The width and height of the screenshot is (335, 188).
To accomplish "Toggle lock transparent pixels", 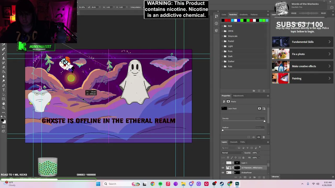I will pos(228,158).
